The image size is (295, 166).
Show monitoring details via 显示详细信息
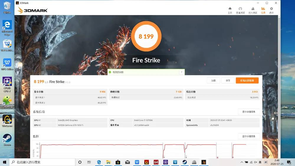249,136
